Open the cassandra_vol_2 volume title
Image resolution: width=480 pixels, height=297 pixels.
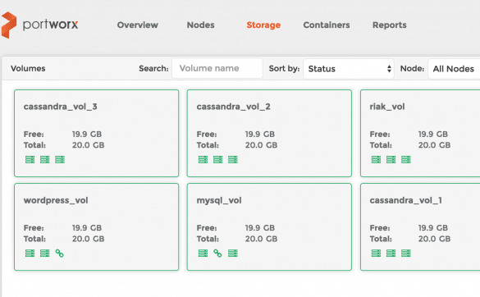click(233, 107)
